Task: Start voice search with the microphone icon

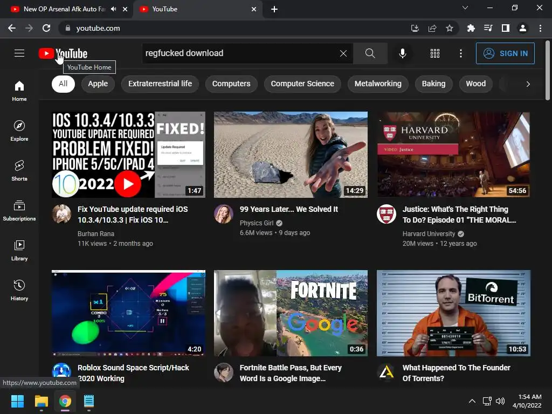Action: (x=402, y=53)
